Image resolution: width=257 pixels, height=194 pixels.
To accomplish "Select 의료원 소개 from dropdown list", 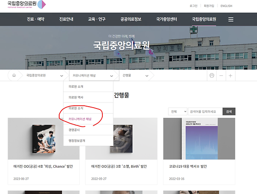I will coord(88,86).
